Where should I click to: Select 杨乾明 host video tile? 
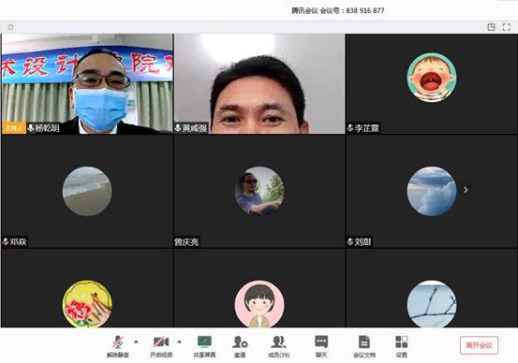(x=87, y=83)
